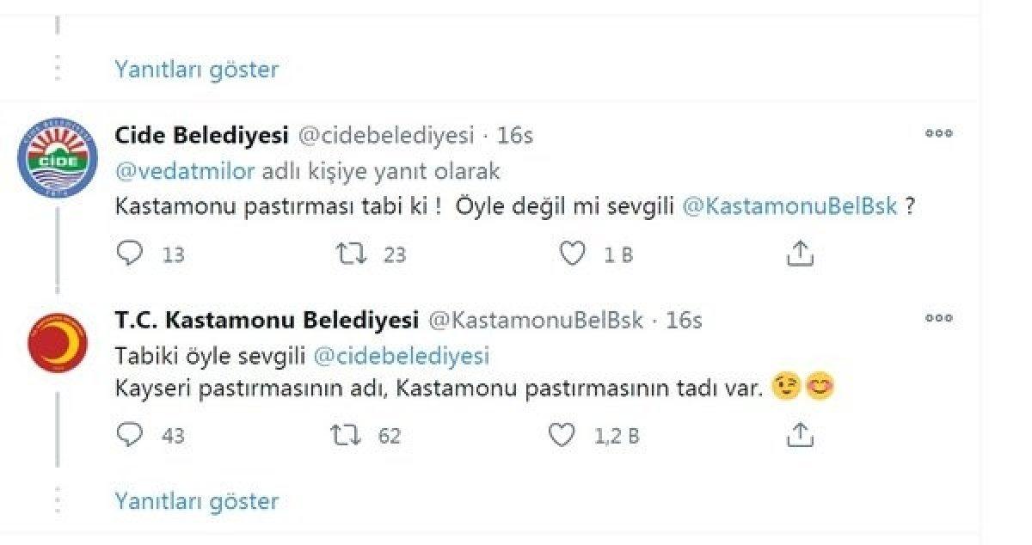Open more options for Kastamonu Belediyesi tweet

click(x=939, y=318)
